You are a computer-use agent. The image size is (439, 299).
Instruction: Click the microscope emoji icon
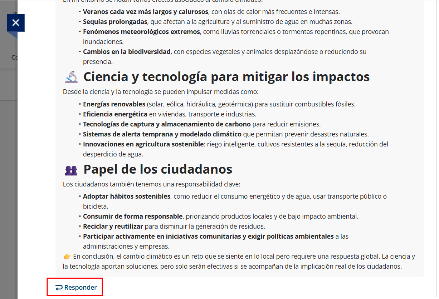click(72, 77)
